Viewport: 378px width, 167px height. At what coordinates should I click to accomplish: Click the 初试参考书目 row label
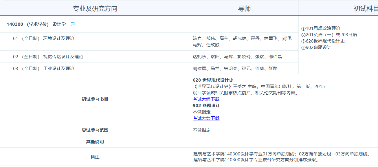95,99
